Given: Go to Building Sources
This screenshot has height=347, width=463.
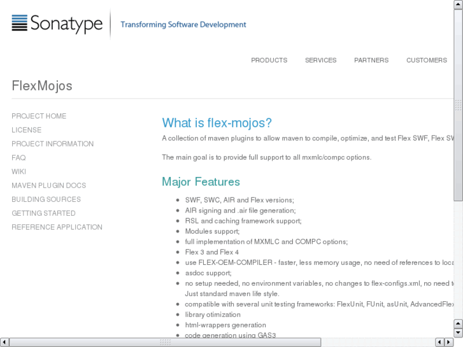Looking at the screenshot, I should pyautogui.click(x=46, y=199).
